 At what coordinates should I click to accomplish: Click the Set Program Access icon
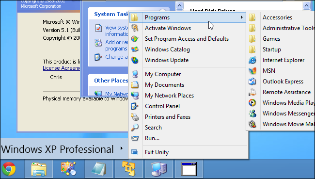pyautogui.click(x=135, y=39)
